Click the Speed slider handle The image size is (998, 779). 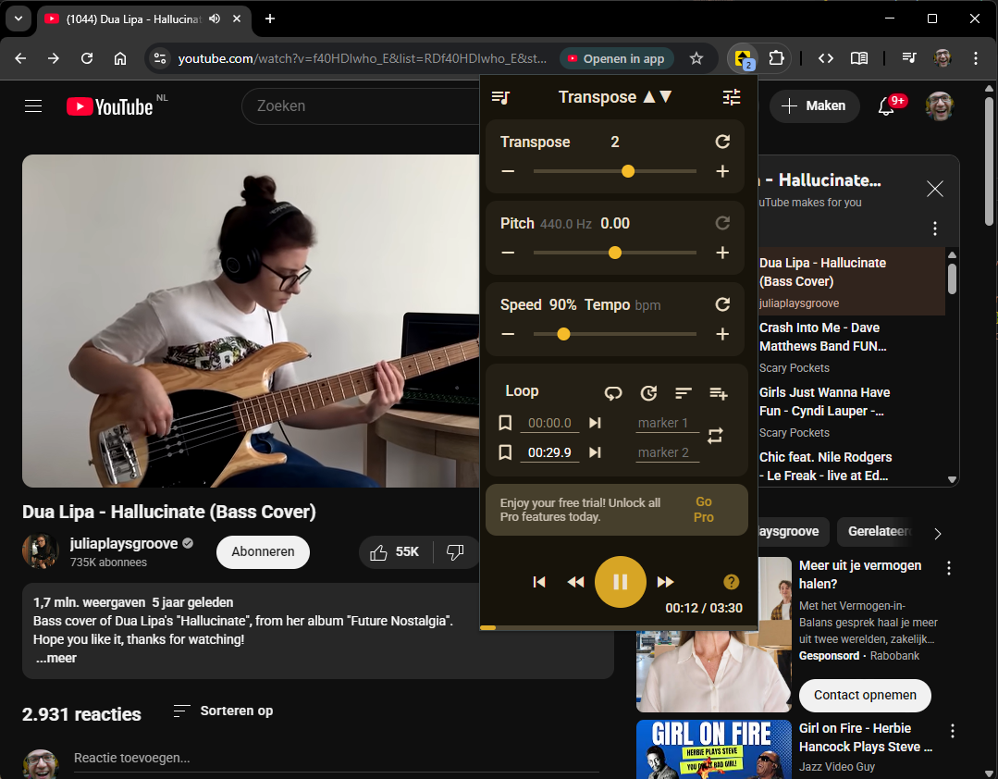click(x=563, y=334)
